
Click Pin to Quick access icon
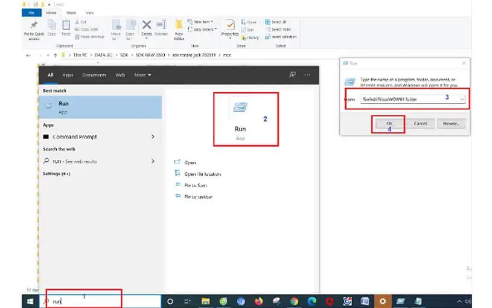(34, 25)
